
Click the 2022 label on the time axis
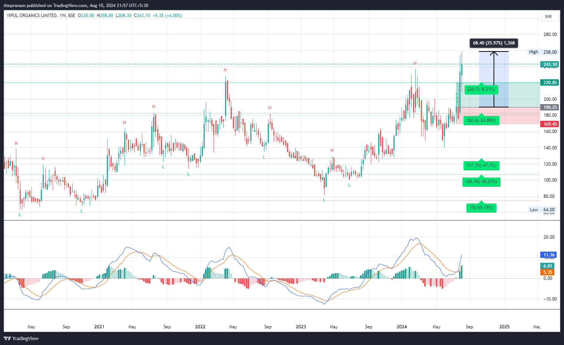(200, 327)
